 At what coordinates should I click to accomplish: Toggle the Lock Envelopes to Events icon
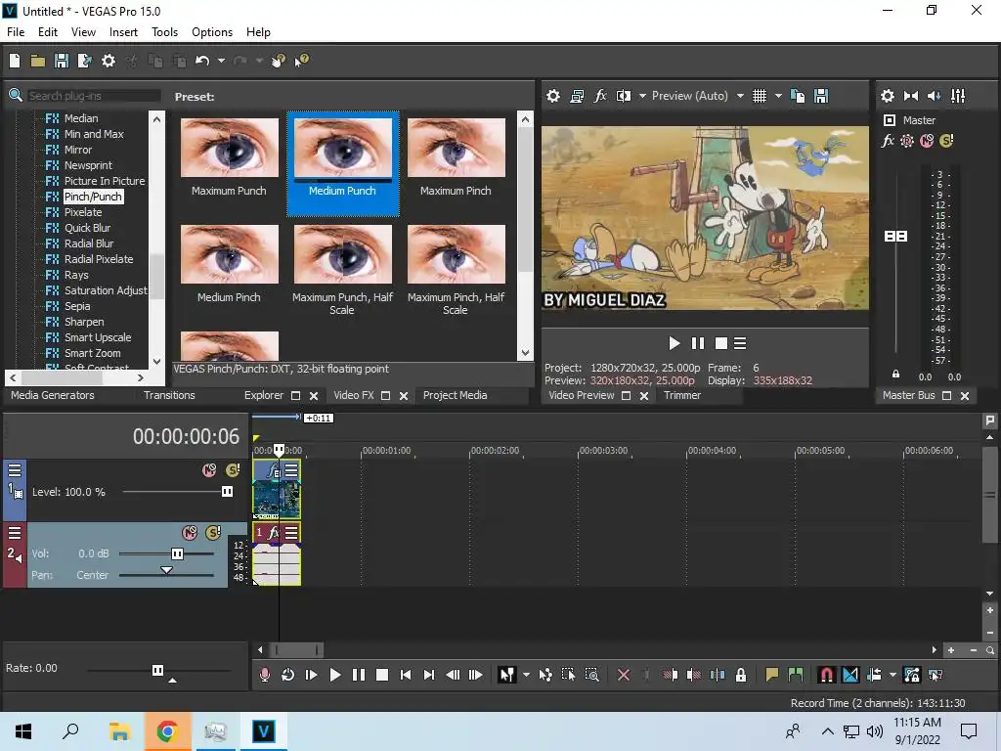point(912,675)
